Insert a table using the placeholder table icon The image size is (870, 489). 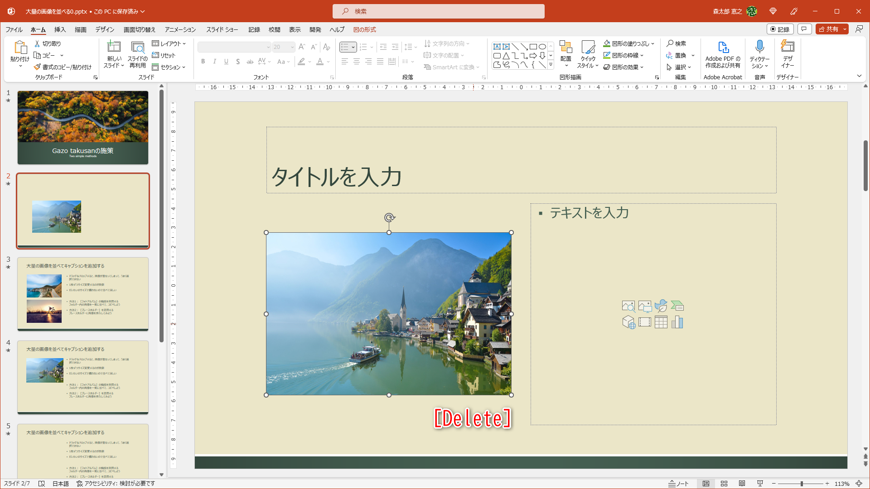(x=661, y=322)
